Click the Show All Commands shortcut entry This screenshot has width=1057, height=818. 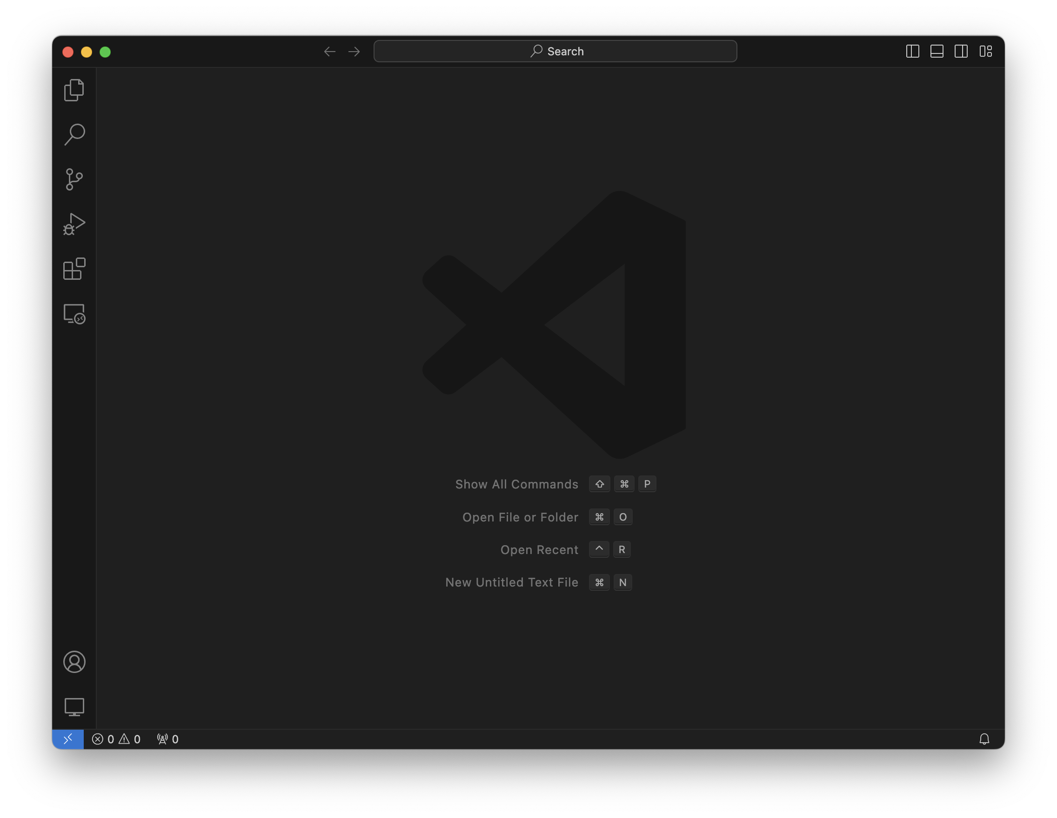click(x=516, y=484)
